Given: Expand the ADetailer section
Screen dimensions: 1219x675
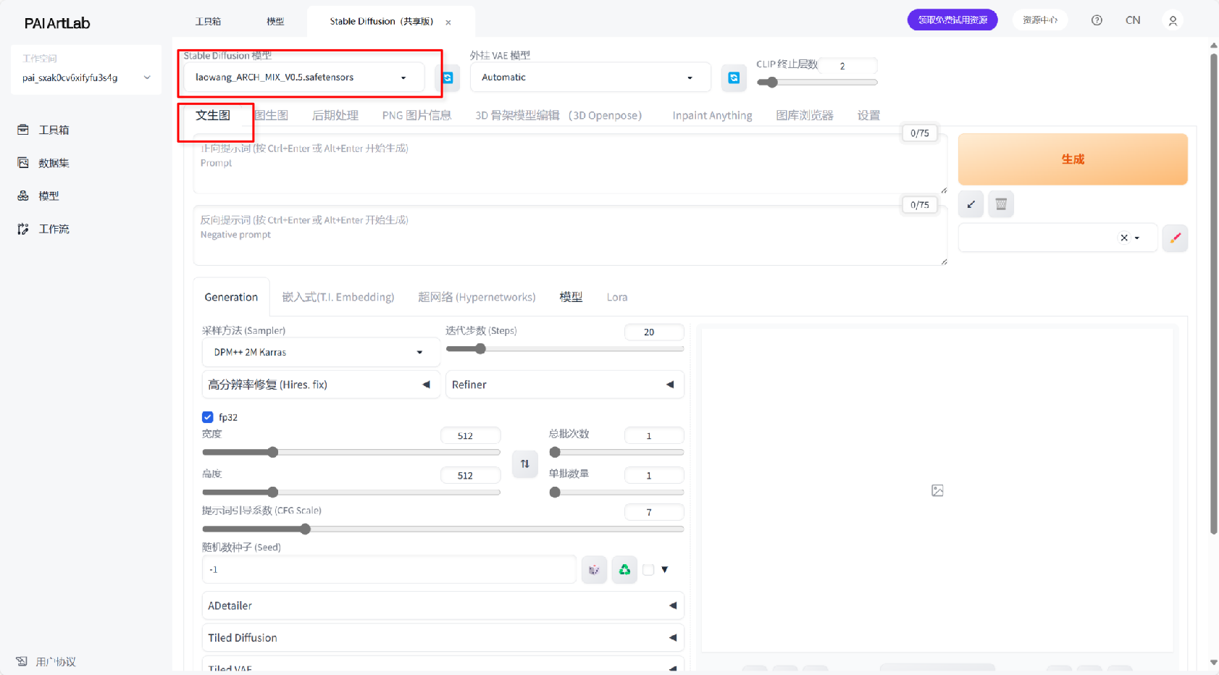Looking at the screenshot, I should (443, 605).
